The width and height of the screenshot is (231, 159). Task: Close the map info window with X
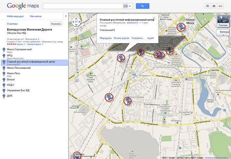154,18
